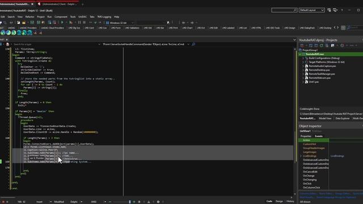Switch to Properties tab in Object Inspector

point(306,136)
